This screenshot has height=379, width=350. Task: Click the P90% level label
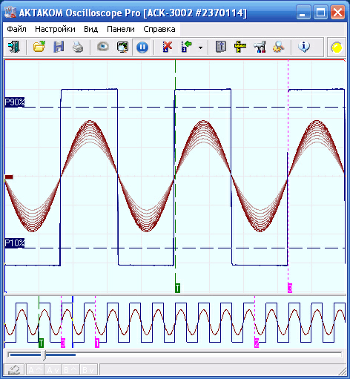(x=15, y=102)
